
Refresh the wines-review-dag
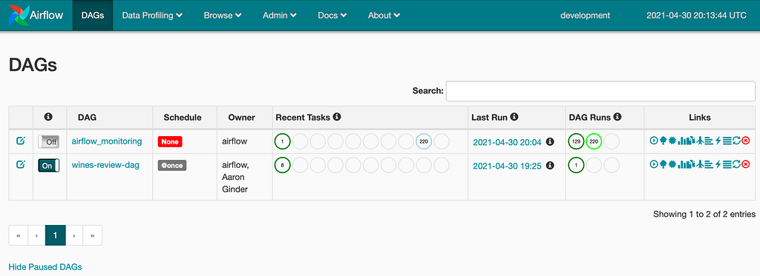click(x=737, y=164)
